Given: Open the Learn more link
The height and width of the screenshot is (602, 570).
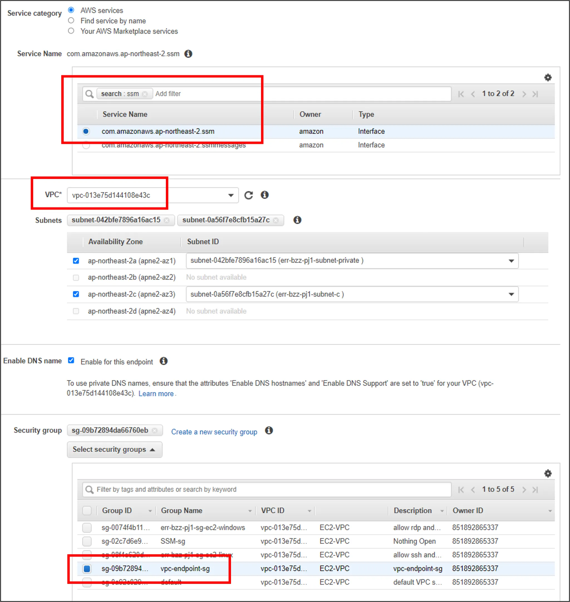Looking at the screenshot, I should click(x=156, y=394).
